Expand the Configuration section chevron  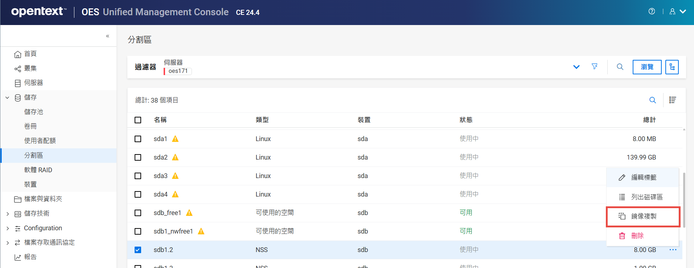8,228
